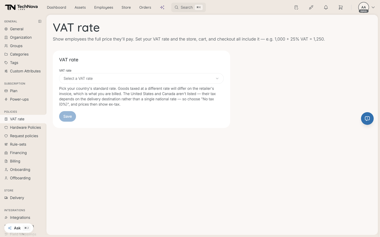Open Rule-sets settings
380x237 pixels.
pos(23,144)
